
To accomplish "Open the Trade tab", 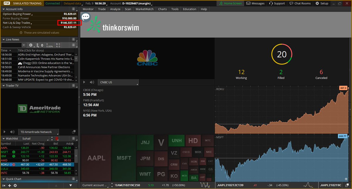I will tap(102, 9).
